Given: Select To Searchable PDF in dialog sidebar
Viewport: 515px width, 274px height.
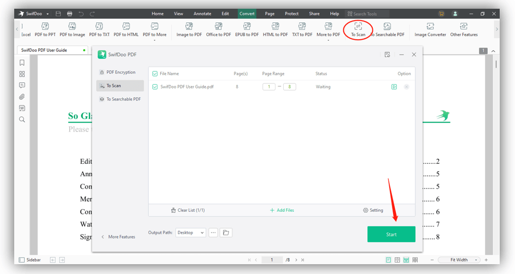Looking at the screenshot, I should point(120,99).
